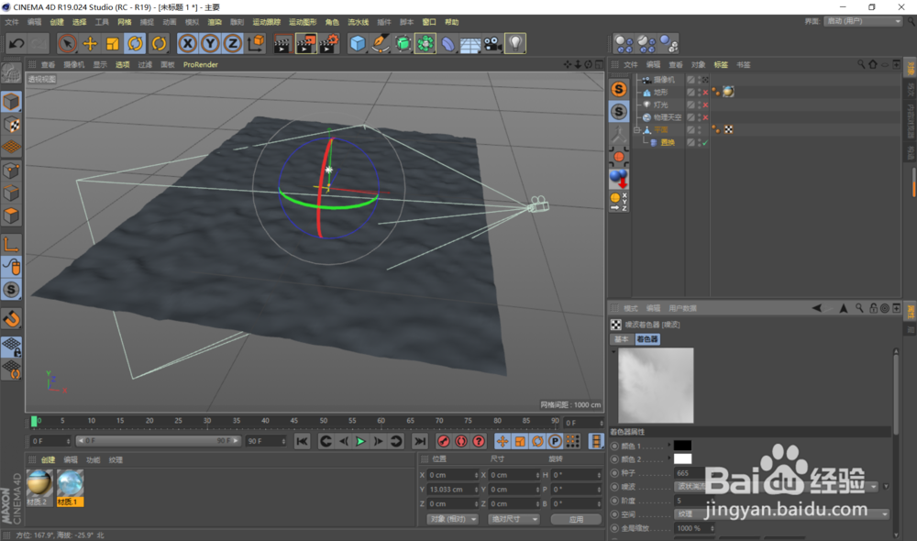Image resolution: width=917 pixels, height=541 pixels.
Task: Toggle the red X enable on 地形
Action: pos(705,93)
